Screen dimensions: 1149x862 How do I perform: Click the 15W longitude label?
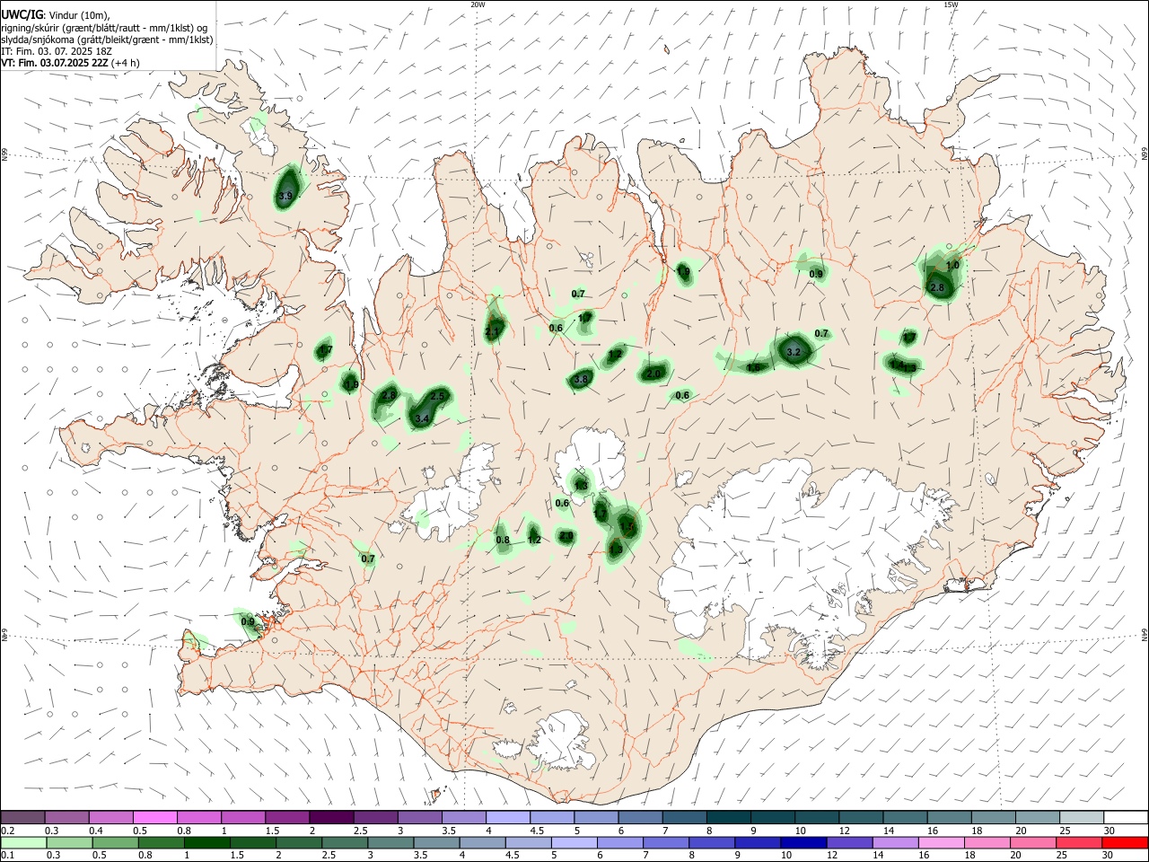click(951, 4)
